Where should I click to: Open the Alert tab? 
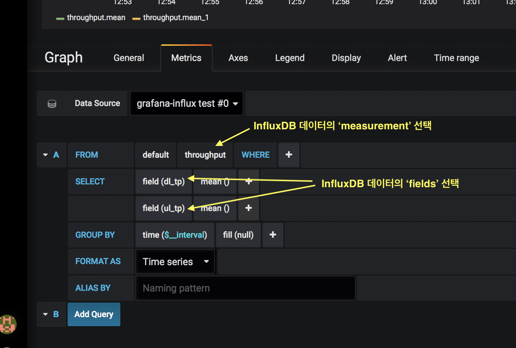(397, 58)
